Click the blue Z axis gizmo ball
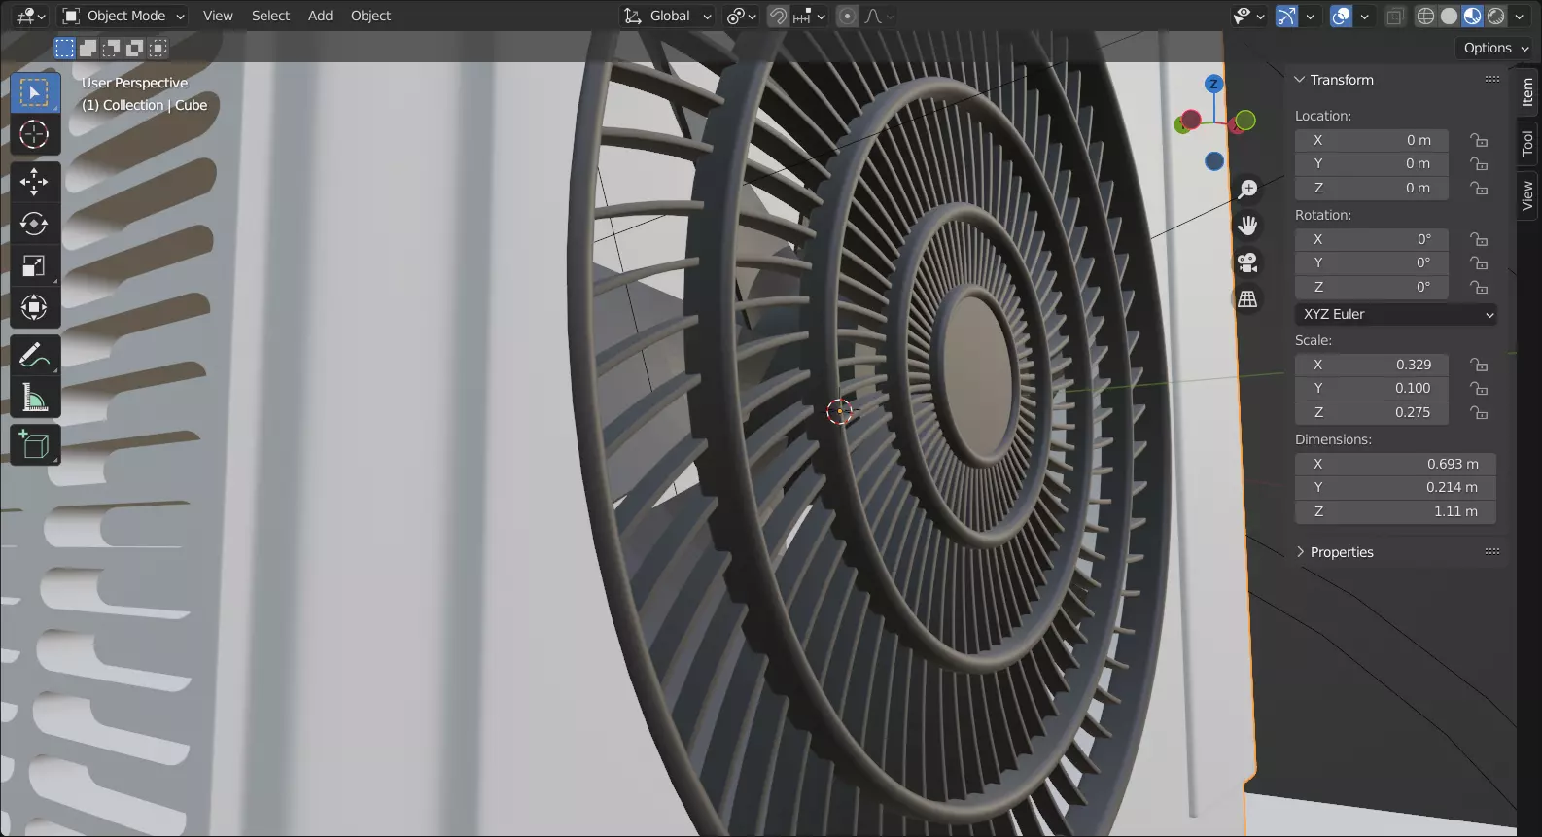1542x837 pixels. (1213, 85)
